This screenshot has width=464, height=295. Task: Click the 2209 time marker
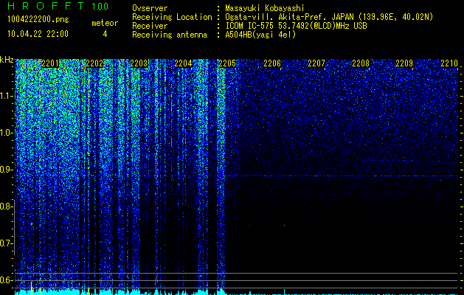click(x=404, y=63)
